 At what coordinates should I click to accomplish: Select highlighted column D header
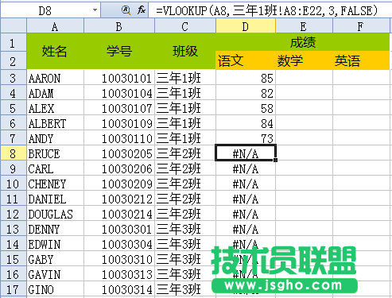coord(246,26)
